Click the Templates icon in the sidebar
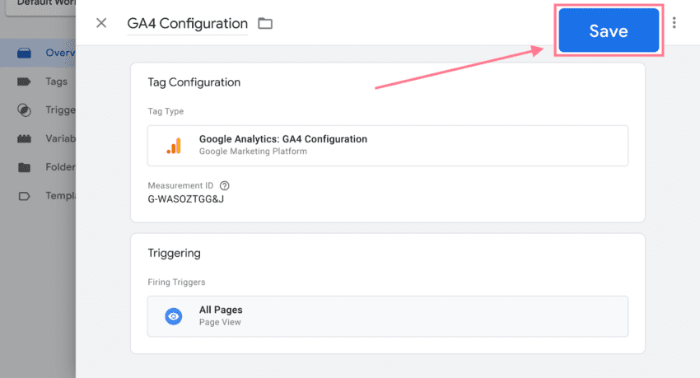 pos(25,196)
